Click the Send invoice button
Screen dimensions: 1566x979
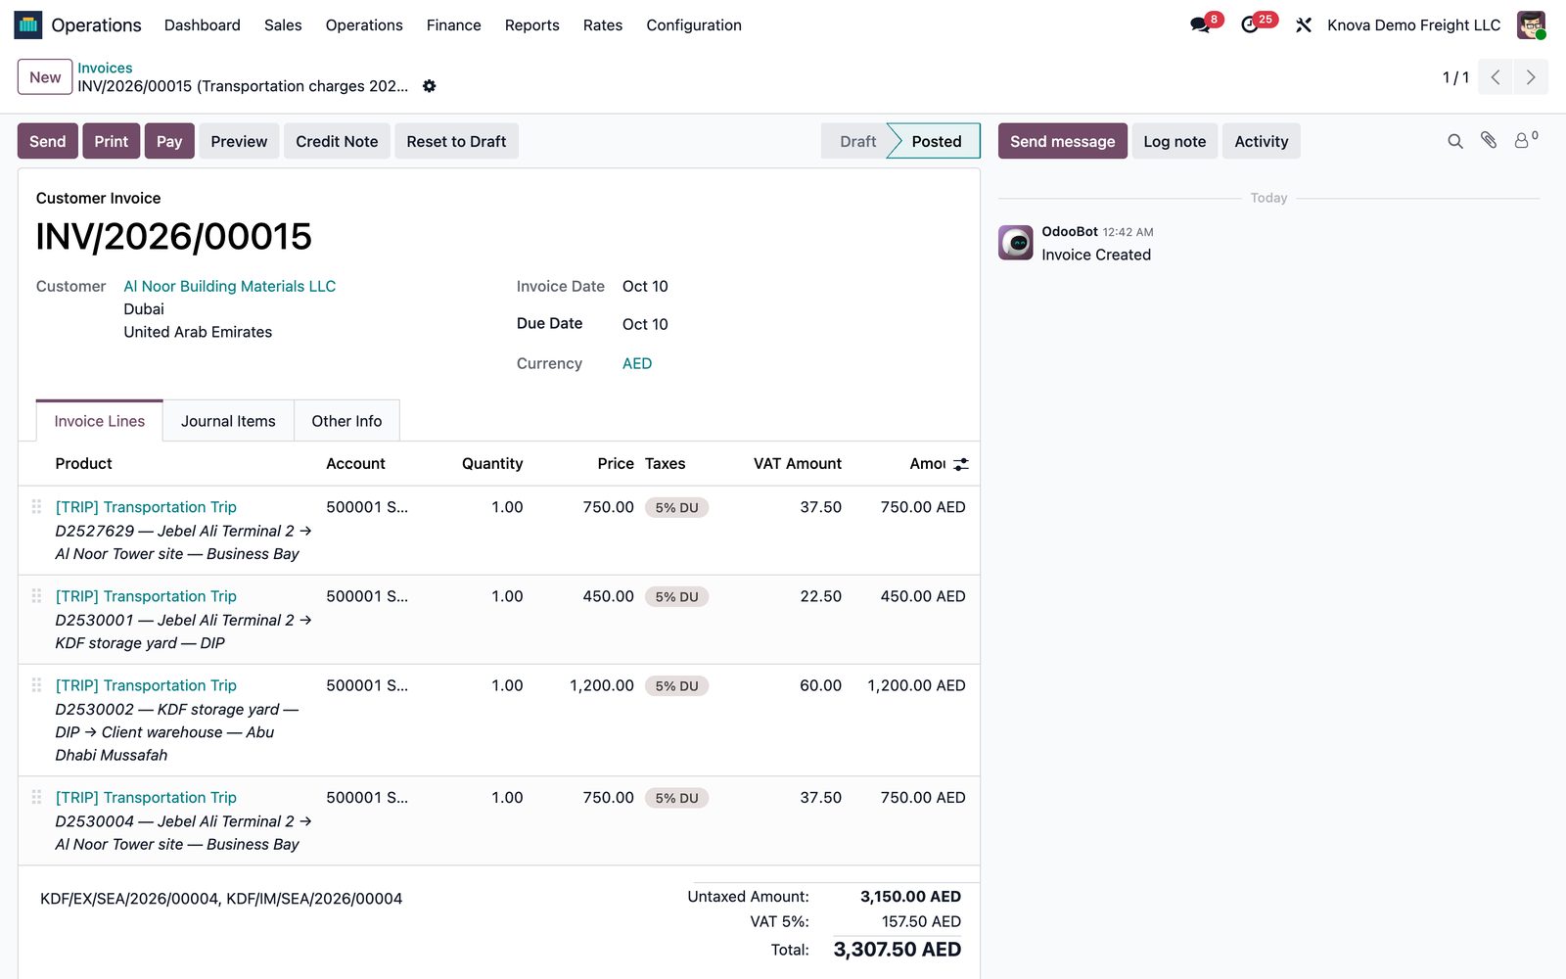48,141
